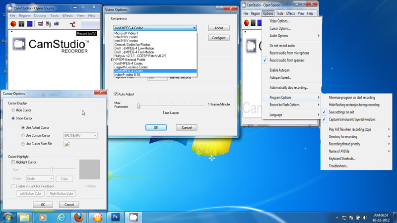Expand the Audio Options submenu
Image resolution: width=397 pixels, height=223 pixels.
292,36
